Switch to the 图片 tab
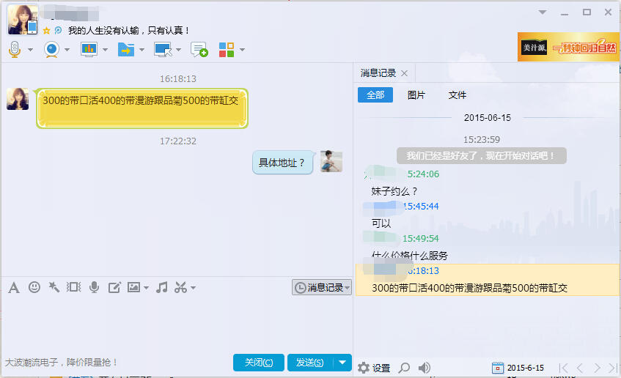 click(416, 95)
